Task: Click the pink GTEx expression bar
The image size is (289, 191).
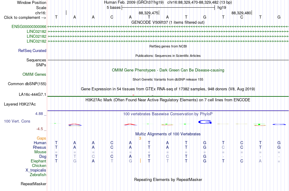Action: point(134,95)
